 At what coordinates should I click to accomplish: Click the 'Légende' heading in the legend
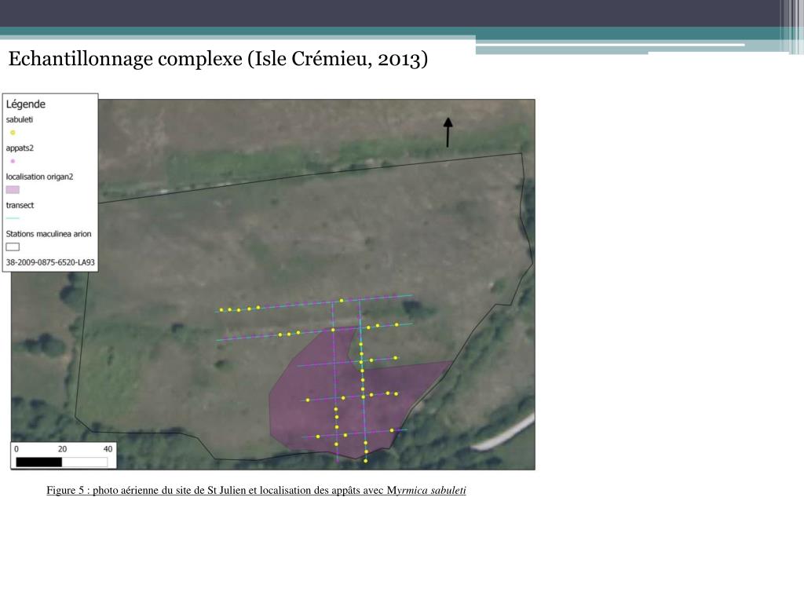[26, 104]
